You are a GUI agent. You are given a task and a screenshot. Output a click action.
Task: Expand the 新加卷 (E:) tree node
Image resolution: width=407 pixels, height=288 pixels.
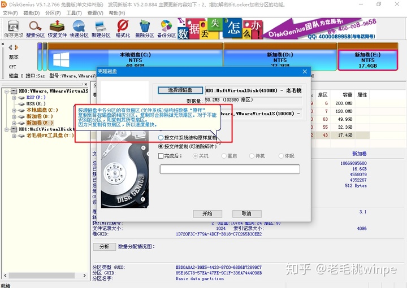(x=14, y=123)
